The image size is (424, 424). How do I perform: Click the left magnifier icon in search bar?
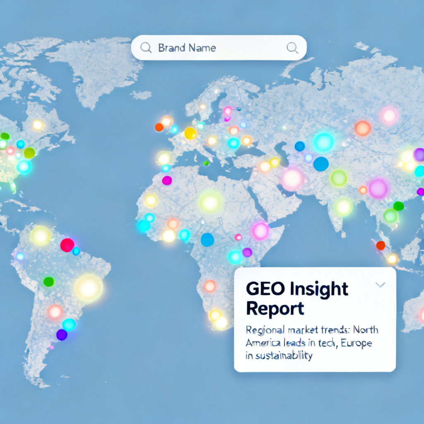click(146, 48)
